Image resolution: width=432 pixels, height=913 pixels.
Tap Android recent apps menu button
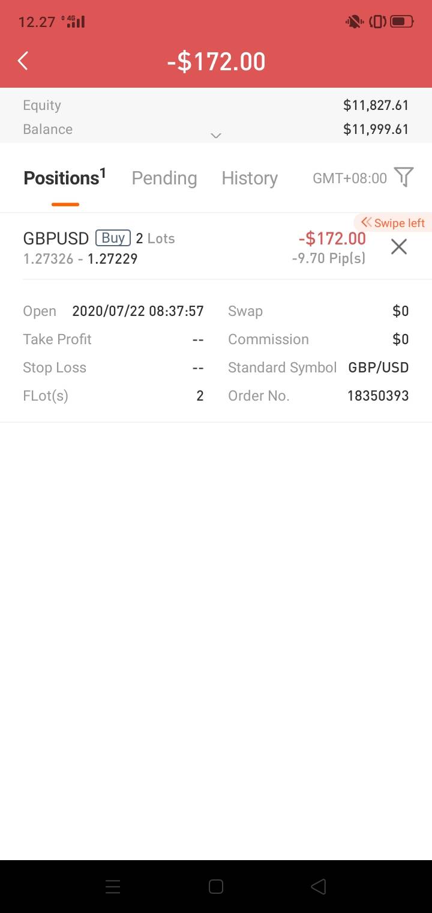pos(113,887)
